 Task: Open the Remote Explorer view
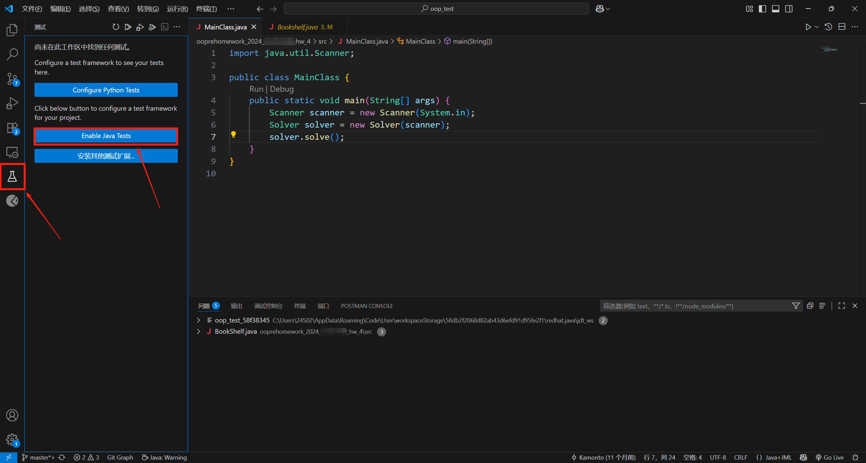pos(12,152)
